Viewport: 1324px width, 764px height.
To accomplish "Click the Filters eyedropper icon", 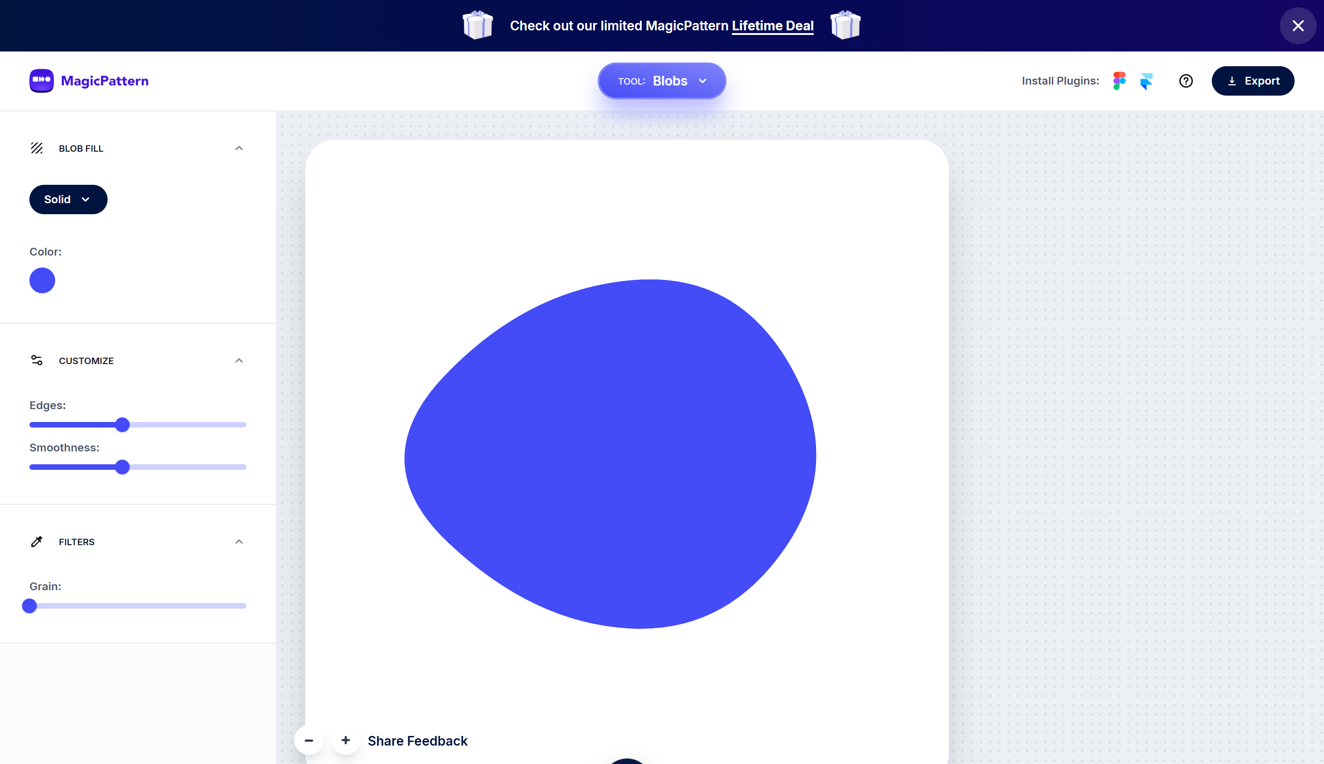I will (x=37, y=542).
